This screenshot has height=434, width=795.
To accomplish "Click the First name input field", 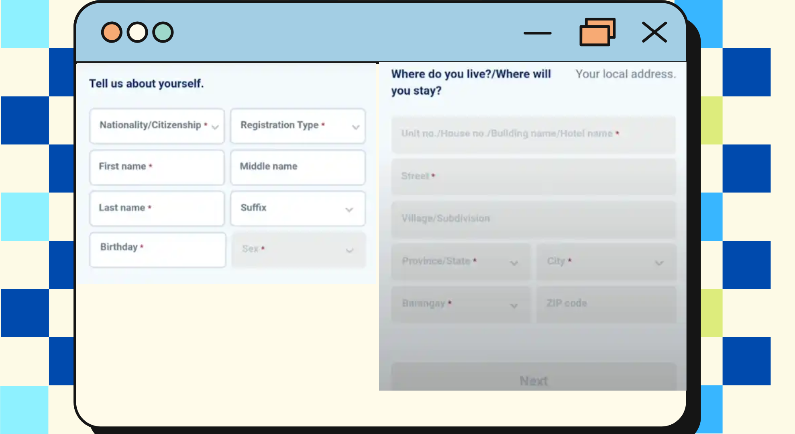I will tap(157, 167).
